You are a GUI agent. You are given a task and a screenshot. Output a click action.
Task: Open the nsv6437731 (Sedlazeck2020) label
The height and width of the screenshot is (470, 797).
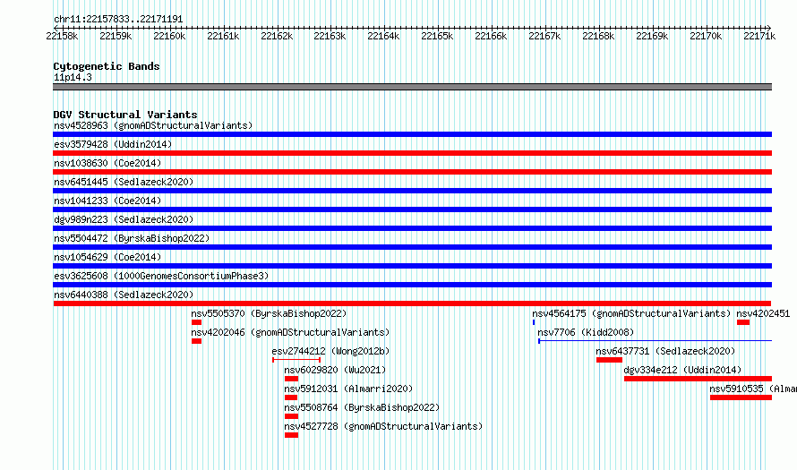pos(665,351)
